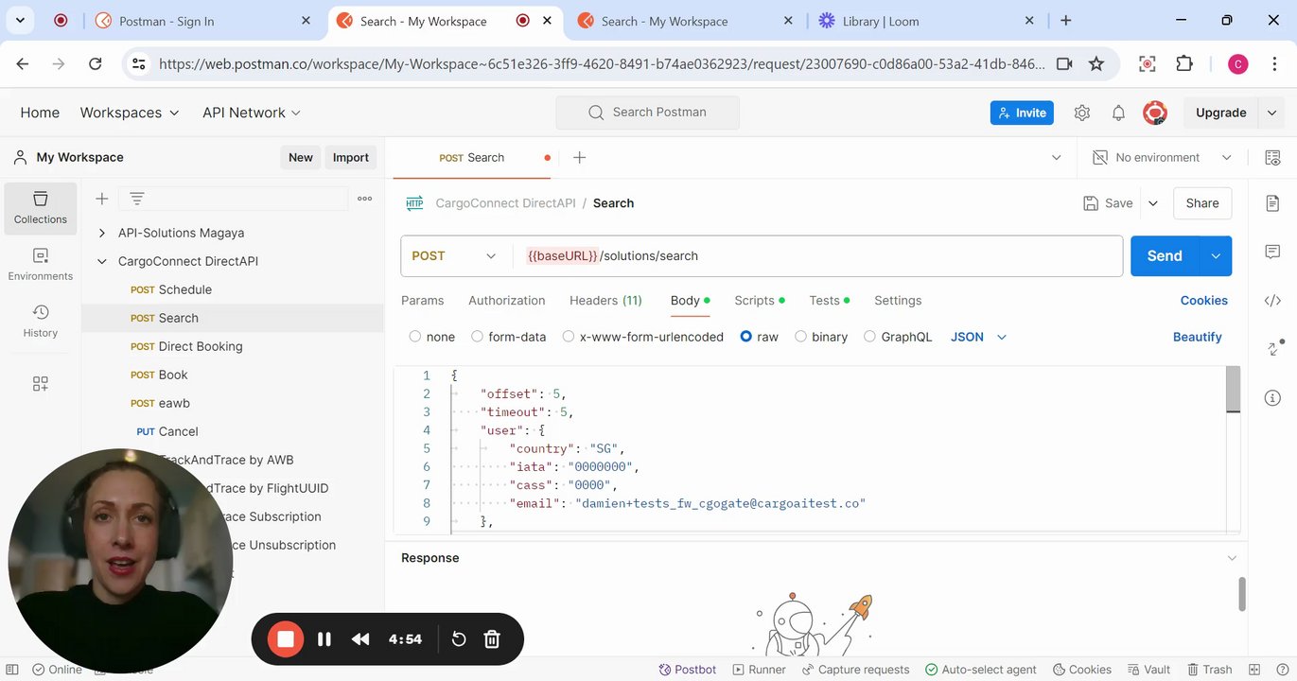Open the request info icon

coord(1272,397)
